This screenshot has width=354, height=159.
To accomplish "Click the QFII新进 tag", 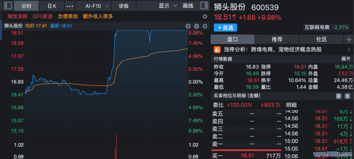I will point(43,16).
